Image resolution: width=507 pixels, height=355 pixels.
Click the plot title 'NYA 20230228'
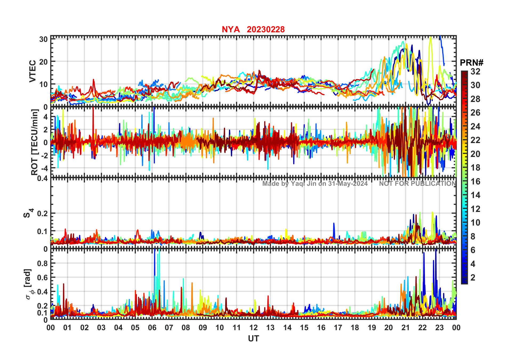[253, 29]
